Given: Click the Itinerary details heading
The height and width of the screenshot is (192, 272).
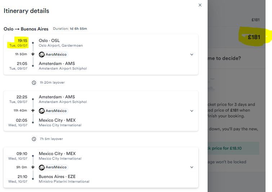Looking at the screenshot, I should point(26,11).
